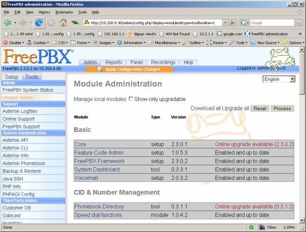Open Backup & Restore in sidebar
This screenshot has width=306, height=232.
[x=22, y=171]
